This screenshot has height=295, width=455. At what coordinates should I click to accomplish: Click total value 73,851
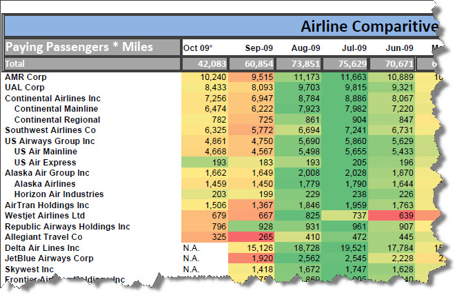(x=299, y=64)
